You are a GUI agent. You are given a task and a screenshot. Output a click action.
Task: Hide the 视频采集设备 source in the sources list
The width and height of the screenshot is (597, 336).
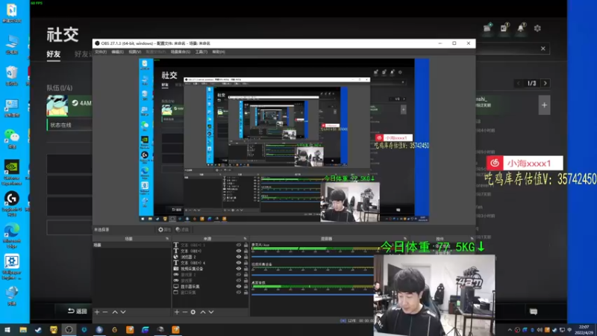pyautogui.click(x=239, y=269)
